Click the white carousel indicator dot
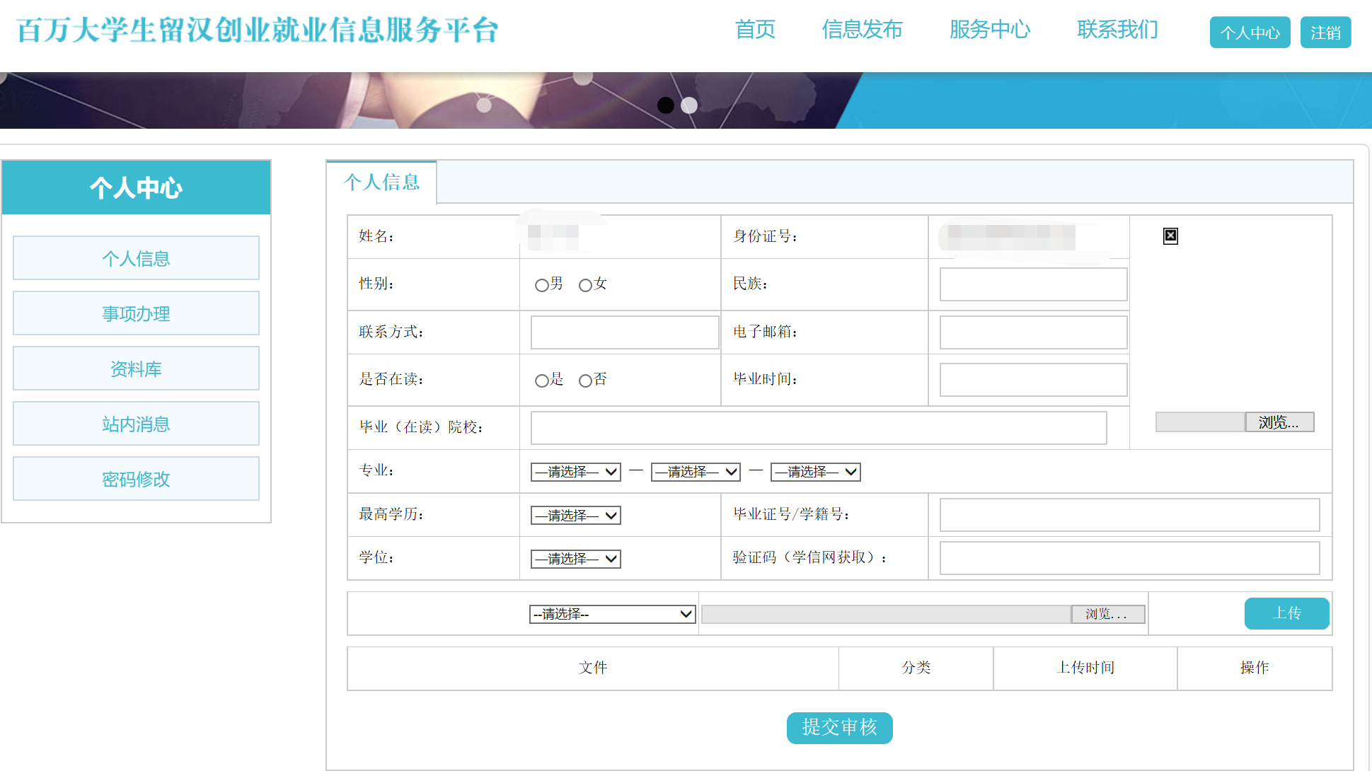The image size is (1372, 771). (x=689, y=105)
